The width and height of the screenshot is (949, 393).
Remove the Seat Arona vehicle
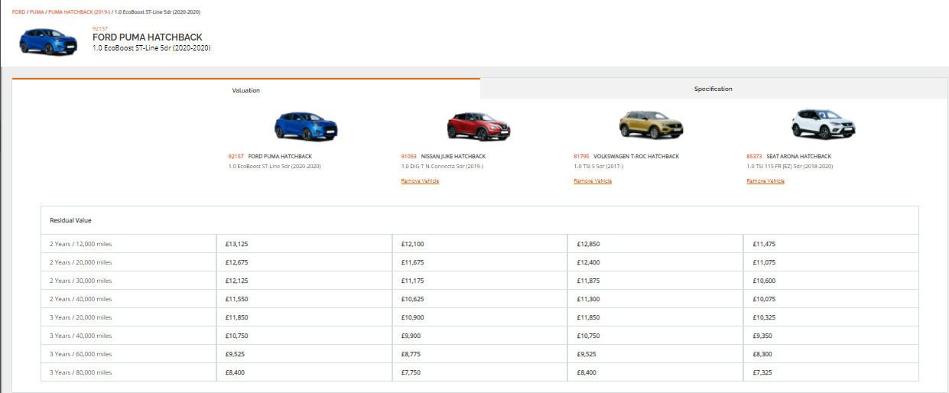click(x=765, y=181)
